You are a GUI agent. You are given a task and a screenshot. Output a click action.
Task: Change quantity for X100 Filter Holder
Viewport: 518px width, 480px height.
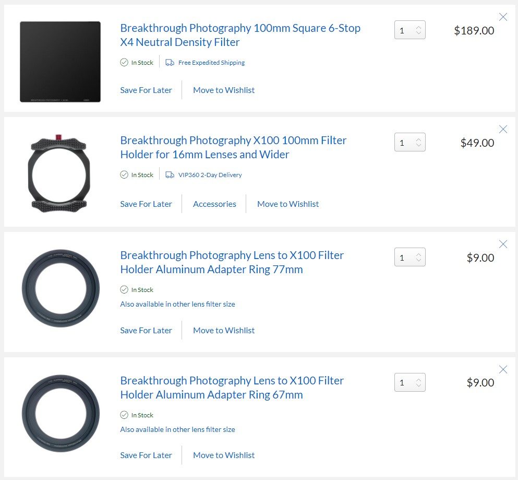pyautogui.click(x=409, y=142)
